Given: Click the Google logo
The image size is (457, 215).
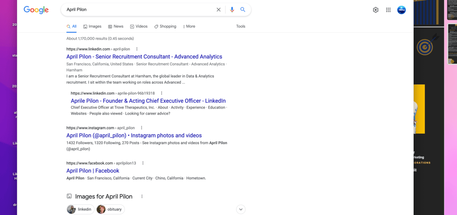Looking at the screenshot, I should tap(36, 10).
